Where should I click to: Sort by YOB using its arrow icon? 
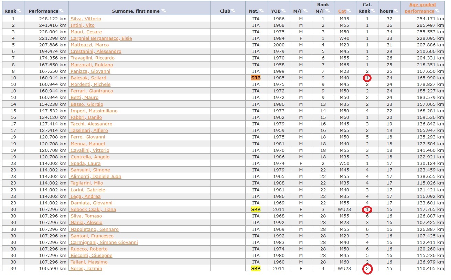[283, 11]
